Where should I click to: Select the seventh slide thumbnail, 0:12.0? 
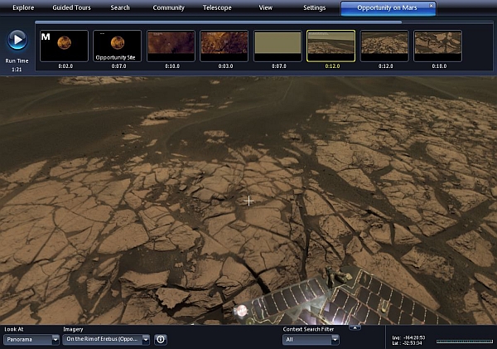pyautogui.click(x=384, y=46)
